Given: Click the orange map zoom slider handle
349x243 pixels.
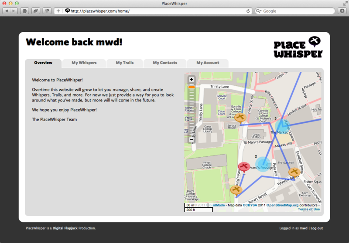Looking at the screenshot, I should (x=192, y=87).
